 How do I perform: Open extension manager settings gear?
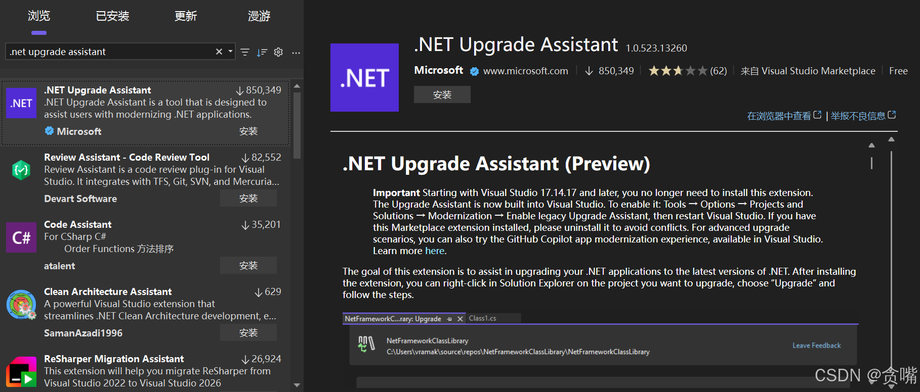click(x=278, y=52)
